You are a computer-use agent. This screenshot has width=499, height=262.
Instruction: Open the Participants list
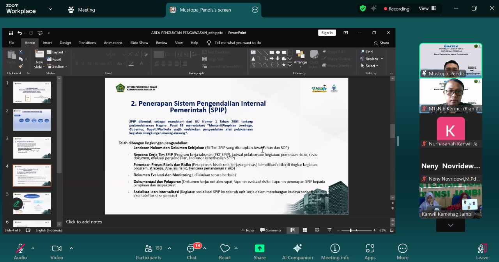click(x=149, y=251)
